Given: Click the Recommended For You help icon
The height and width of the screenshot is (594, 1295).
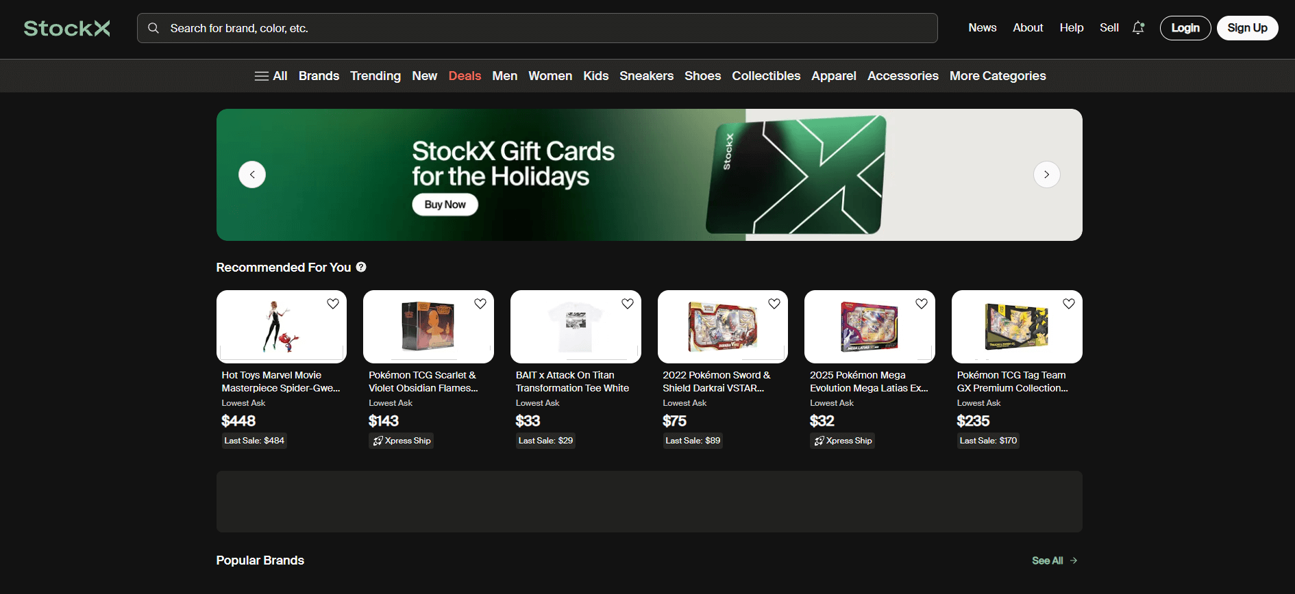Looking at the screenshot, I should pyautogui.click(x=361, y=267).
